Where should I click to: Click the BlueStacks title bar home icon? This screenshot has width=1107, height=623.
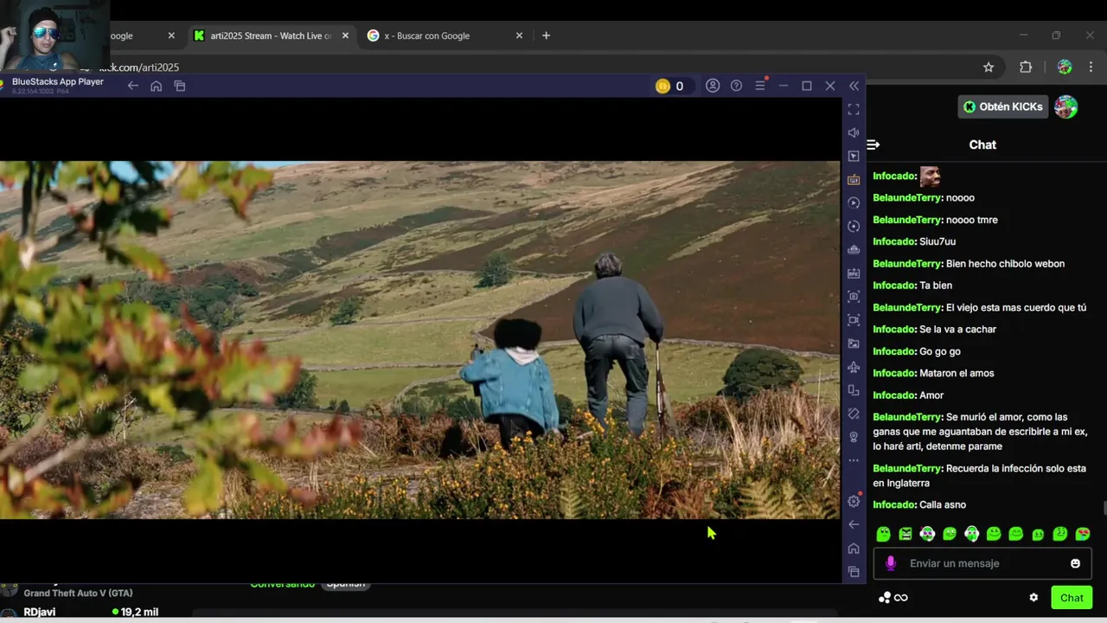[156, 86]
